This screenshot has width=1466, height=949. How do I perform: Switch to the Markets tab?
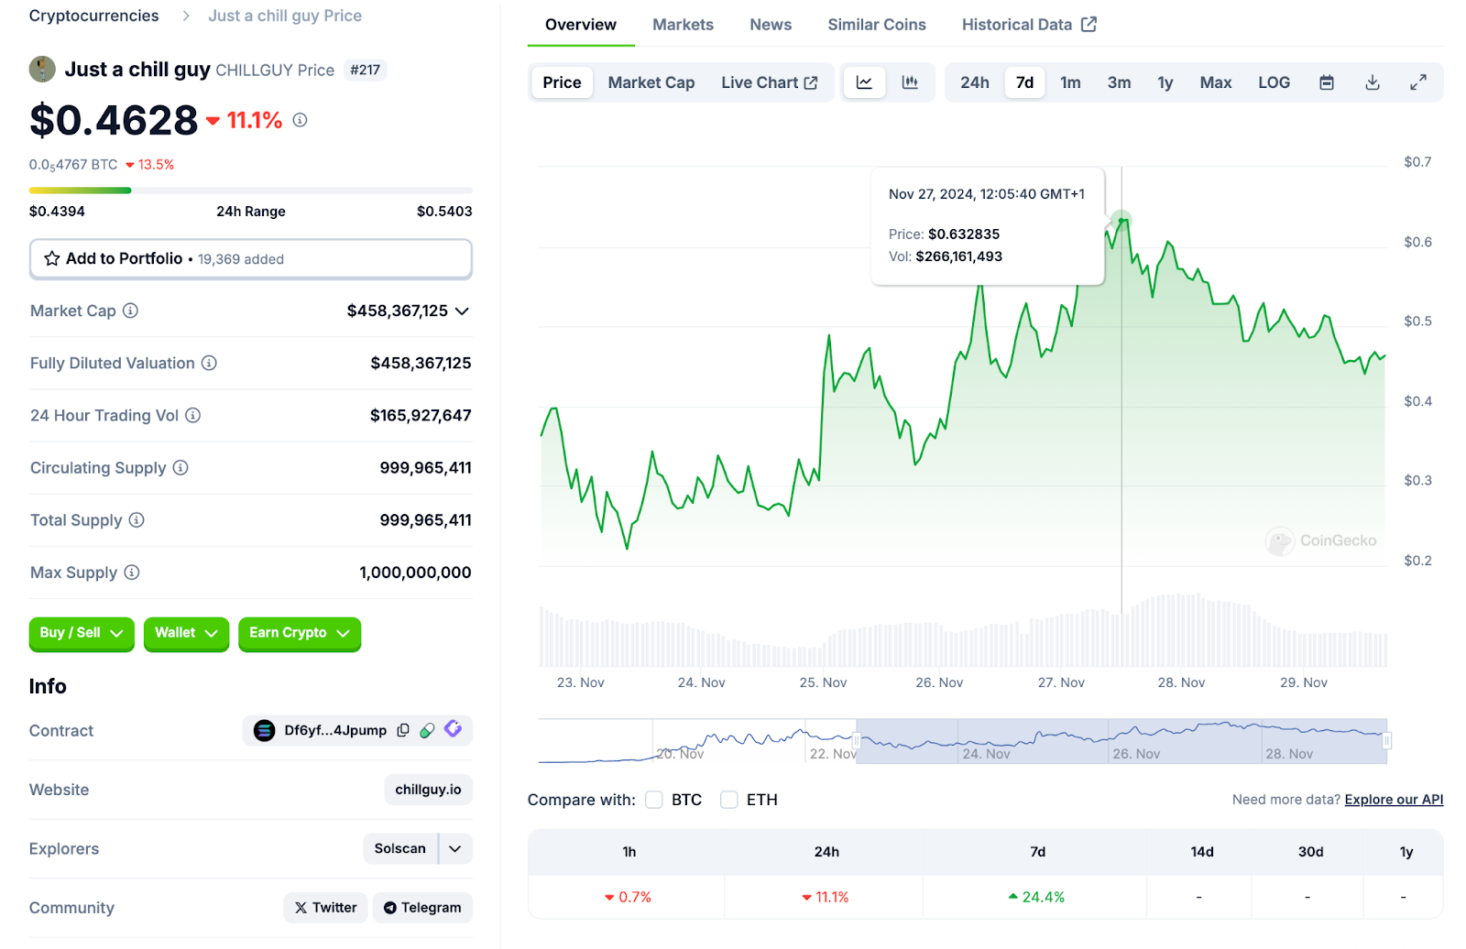click(x=682, y=25)
